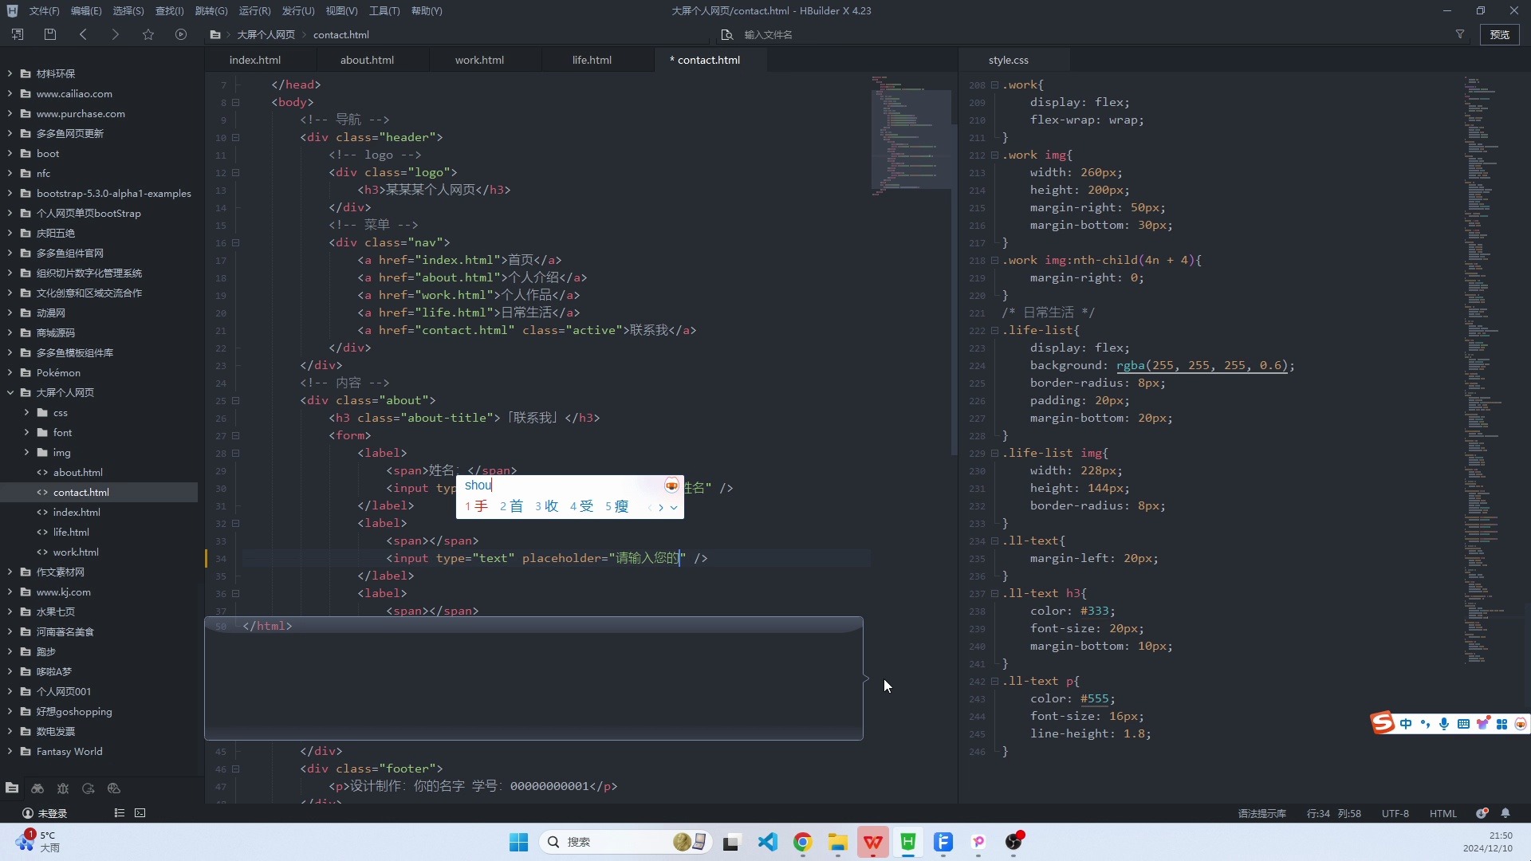
Task: Switch to the style.css tab
Action: (x=1008, y=60)
